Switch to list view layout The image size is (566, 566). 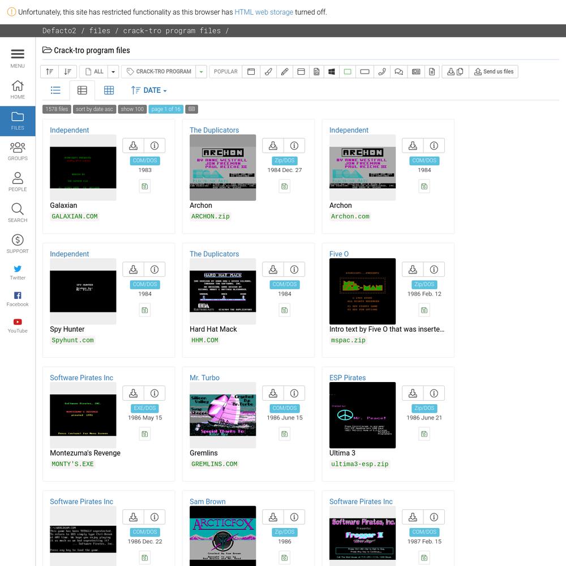coord(55,91)
